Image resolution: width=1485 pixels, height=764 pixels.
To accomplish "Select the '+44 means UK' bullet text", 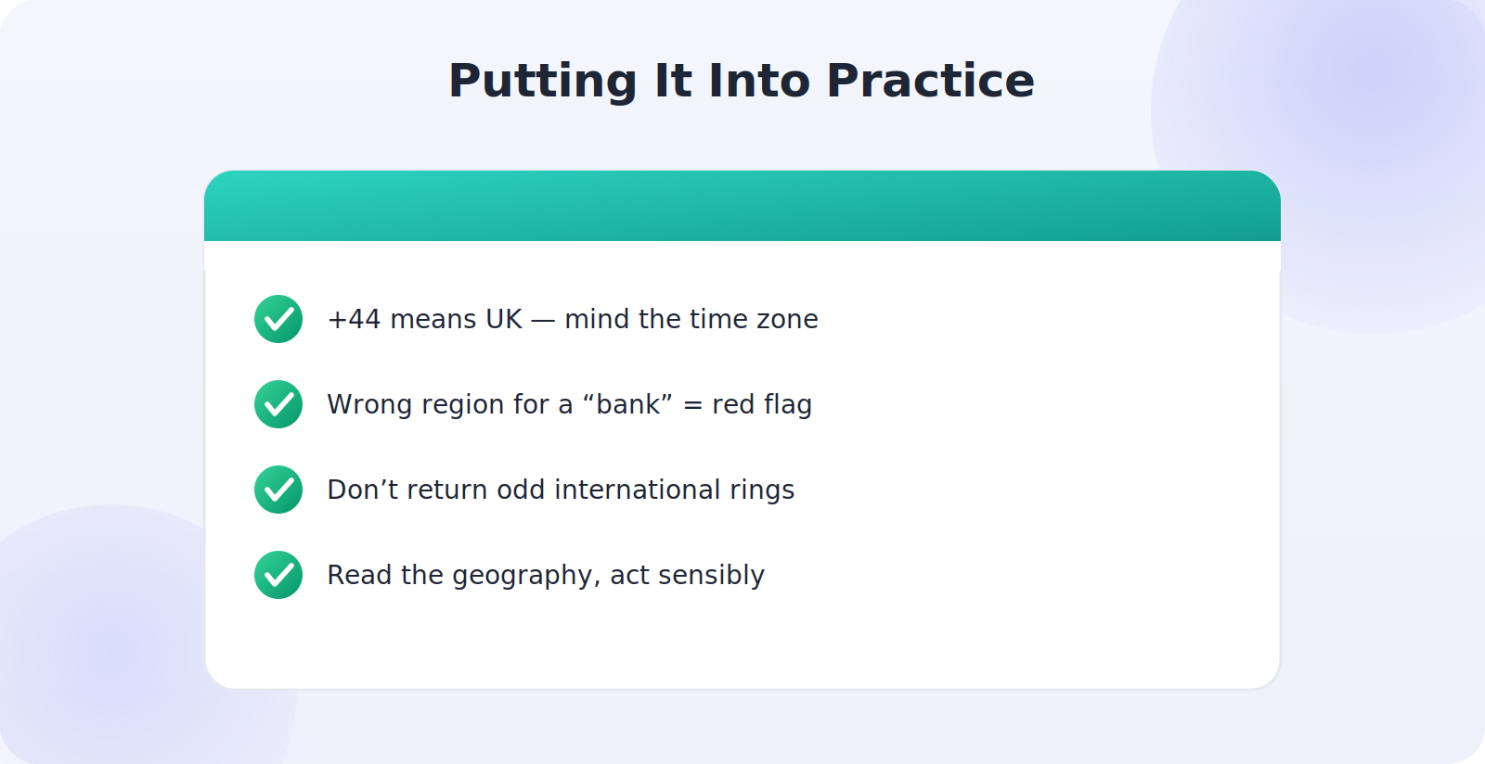I will (x=573, y=319).
